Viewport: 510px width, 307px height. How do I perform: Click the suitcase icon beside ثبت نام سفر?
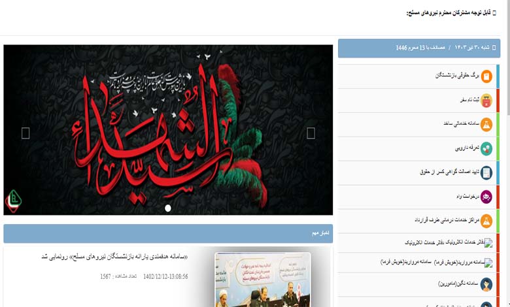pyautogui.click(x=486, y=101)
